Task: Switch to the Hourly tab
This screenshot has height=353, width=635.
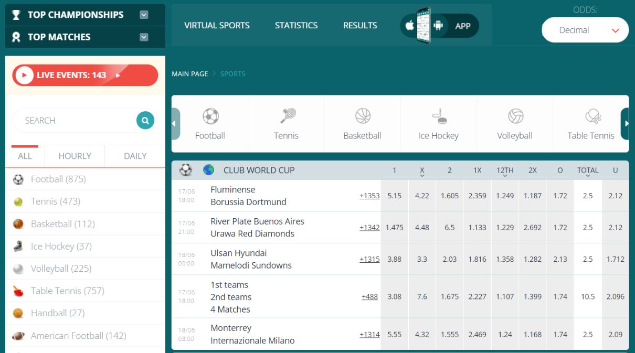Action: pos(75,156)
